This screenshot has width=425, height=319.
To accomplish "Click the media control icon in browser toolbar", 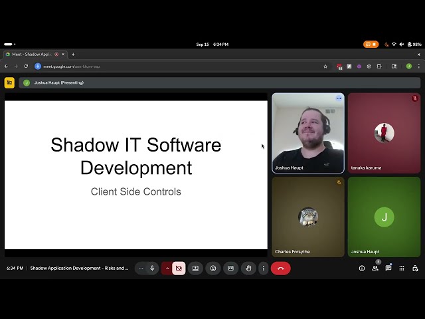I will point(394,66).
